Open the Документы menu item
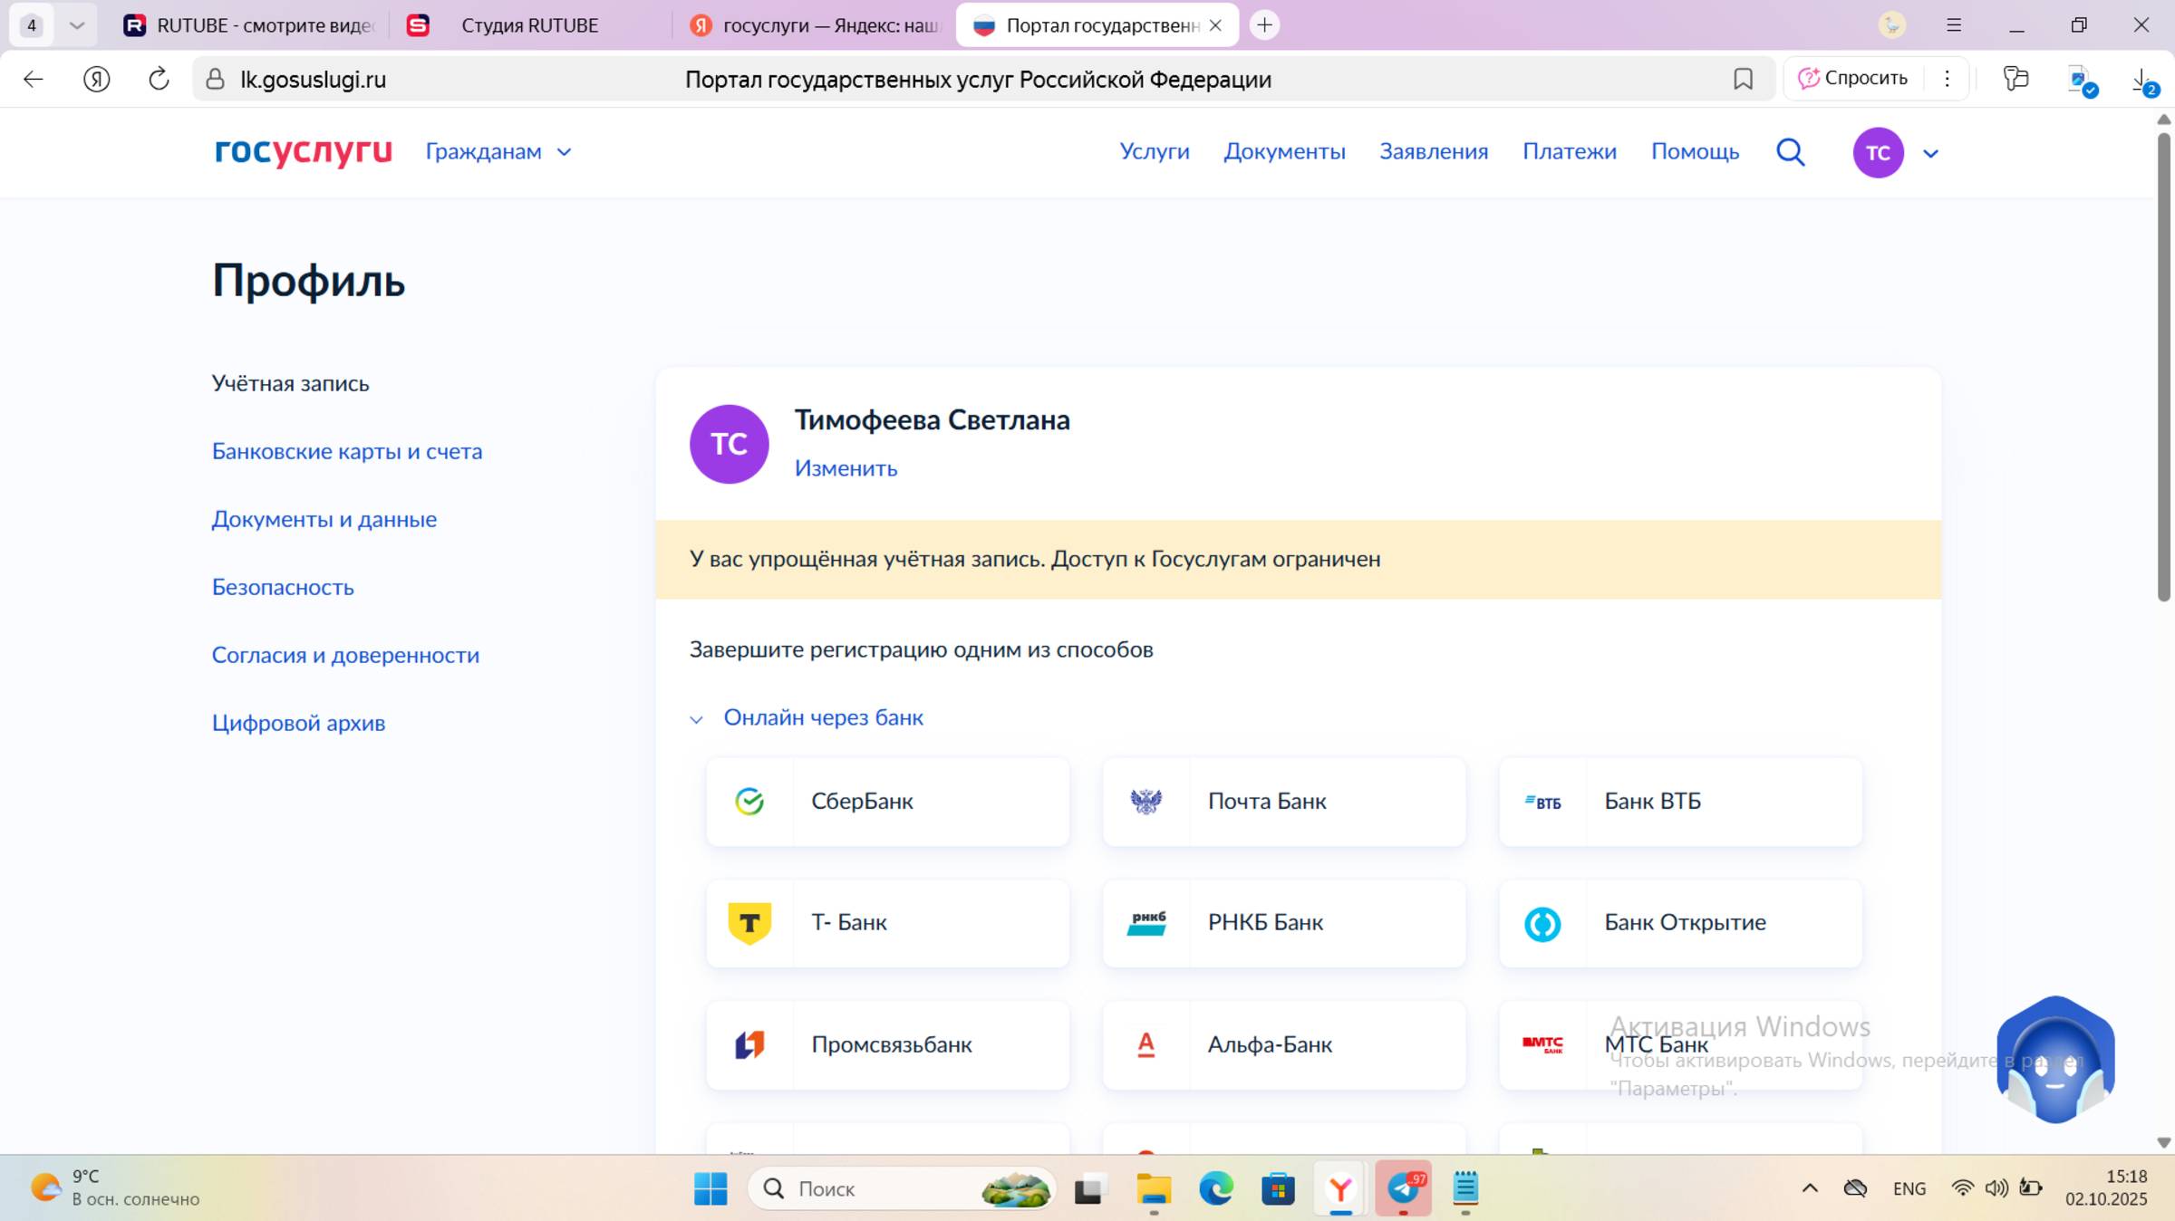This screenshot has width=2175, height=1221. pos(1283,152)
